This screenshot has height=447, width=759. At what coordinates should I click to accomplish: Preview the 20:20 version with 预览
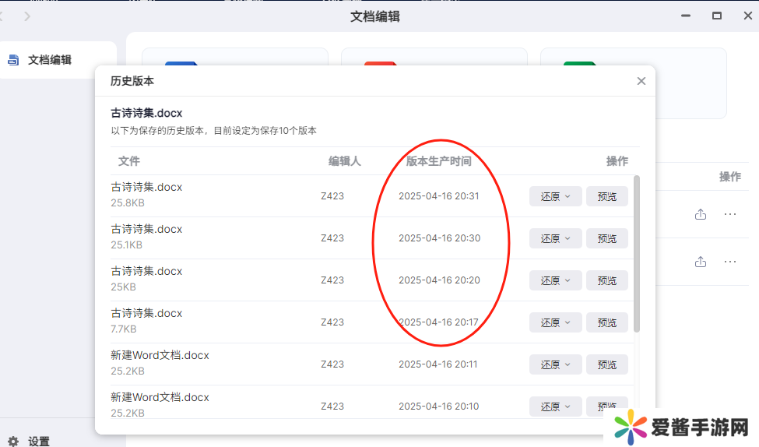pos(606,280)
